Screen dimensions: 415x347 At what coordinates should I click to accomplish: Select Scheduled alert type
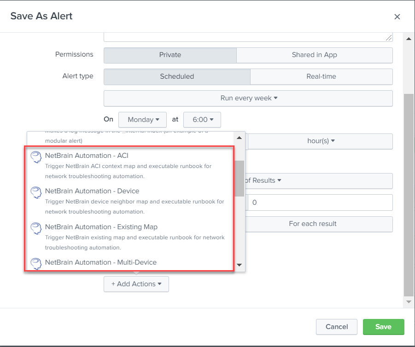coord(177,76)
